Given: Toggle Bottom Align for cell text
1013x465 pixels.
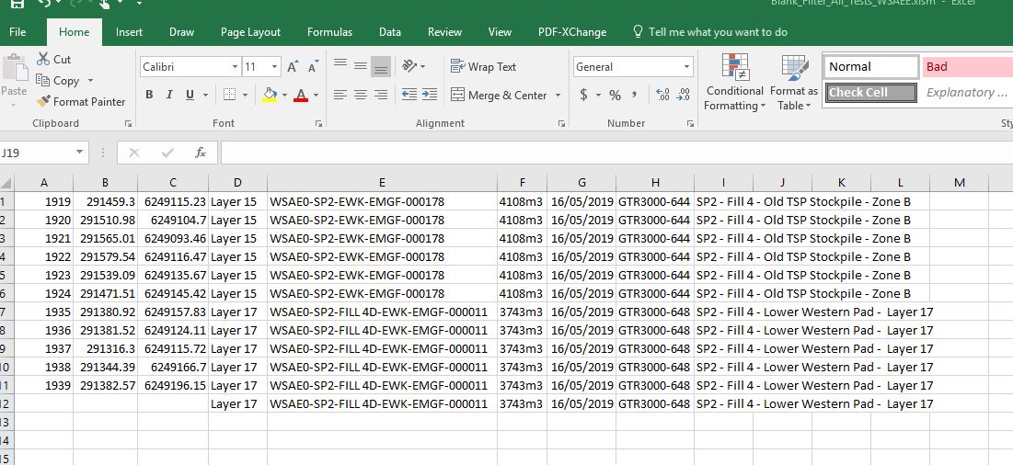Looking at the screenshot, I should coord(381,66).
